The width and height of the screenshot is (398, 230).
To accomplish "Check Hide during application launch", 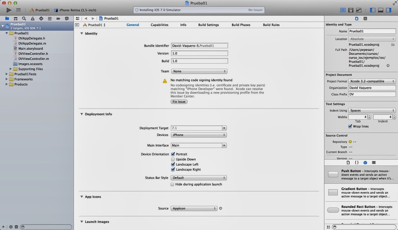I will 172,184.
